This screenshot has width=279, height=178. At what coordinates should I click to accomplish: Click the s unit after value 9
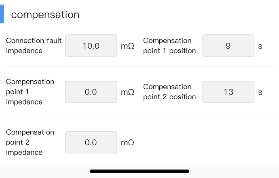260,46
